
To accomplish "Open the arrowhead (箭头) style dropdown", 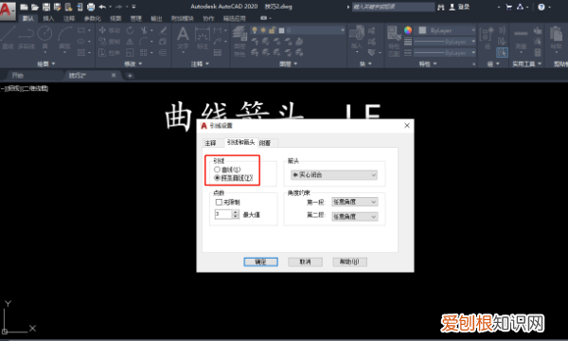I will click(334, 175).
